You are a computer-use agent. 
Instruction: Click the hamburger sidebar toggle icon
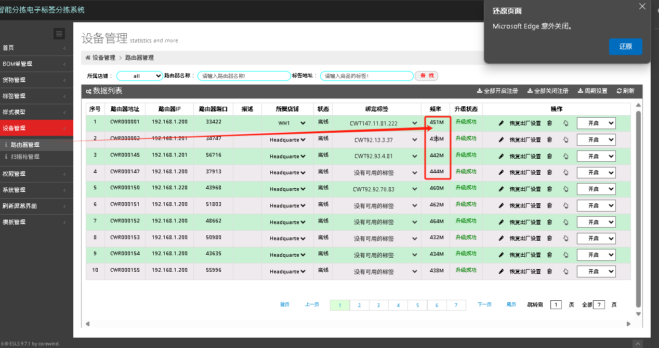(59, 34)
